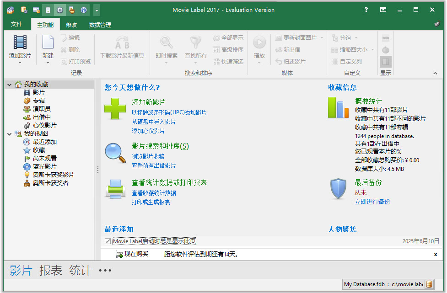Switch to the Data Management (数据管理) tab
This screenshot has height=293, width=447.
[100, 25]
